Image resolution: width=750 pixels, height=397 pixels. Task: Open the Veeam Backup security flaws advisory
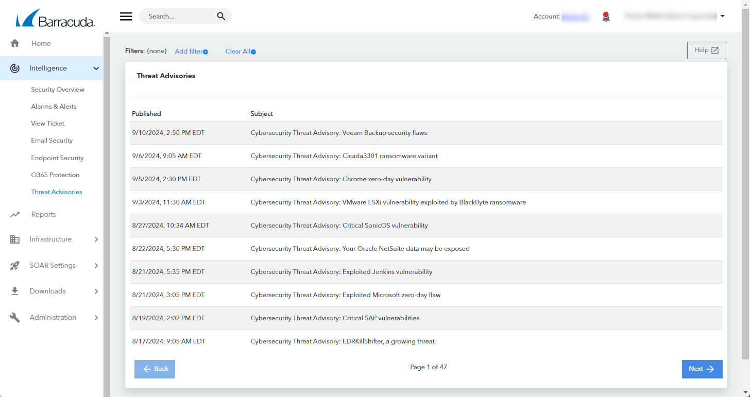(x=338, y=133)
